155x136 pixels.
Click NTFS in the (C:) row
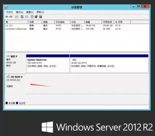coord(58,26)
